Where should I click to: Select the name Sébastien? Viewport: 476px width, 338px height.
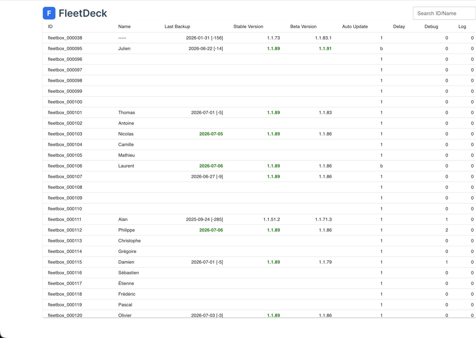pyautogui.click(x=129, y=273)
